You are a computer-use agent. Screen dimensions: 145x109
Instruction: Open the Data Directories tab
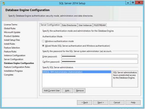click(69, 25)
